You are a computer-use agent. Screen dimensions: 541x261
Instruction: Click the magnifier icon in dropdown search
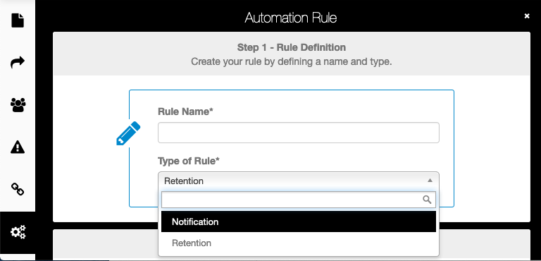[427, 200]
